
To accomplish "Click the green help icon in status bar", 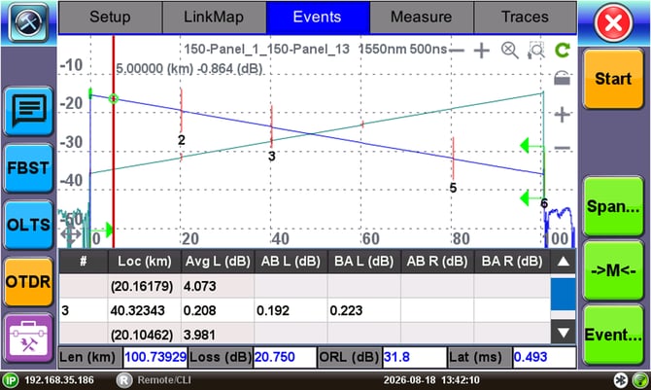I will (639, 380).
